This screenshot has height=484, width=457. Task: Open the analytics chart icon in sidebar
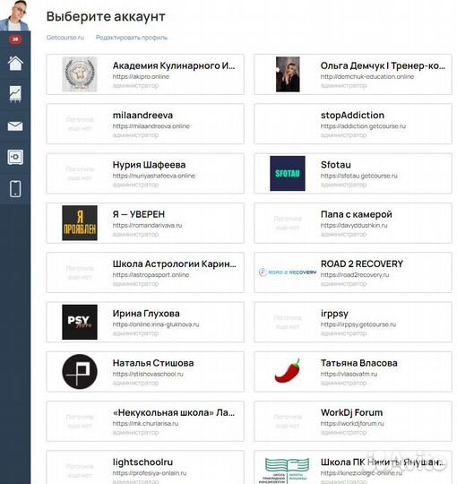tap(15, 94)
